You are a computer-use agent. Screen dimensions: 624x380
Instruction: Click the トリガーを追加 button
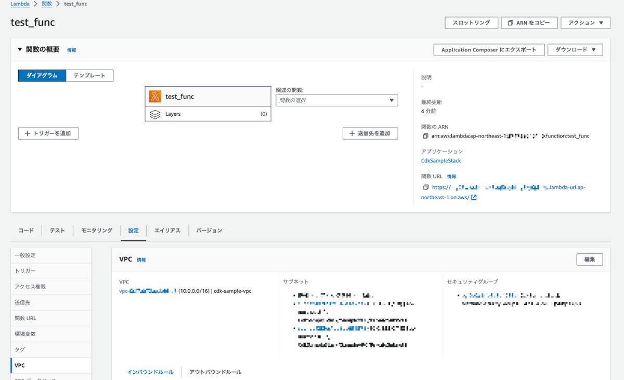tap(48, 133)
